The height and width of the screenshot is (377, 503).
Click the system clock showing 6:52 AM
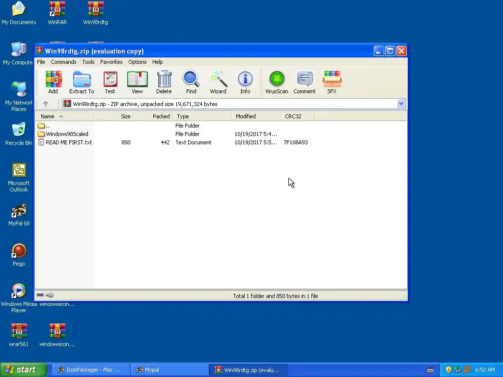point(485,370)
